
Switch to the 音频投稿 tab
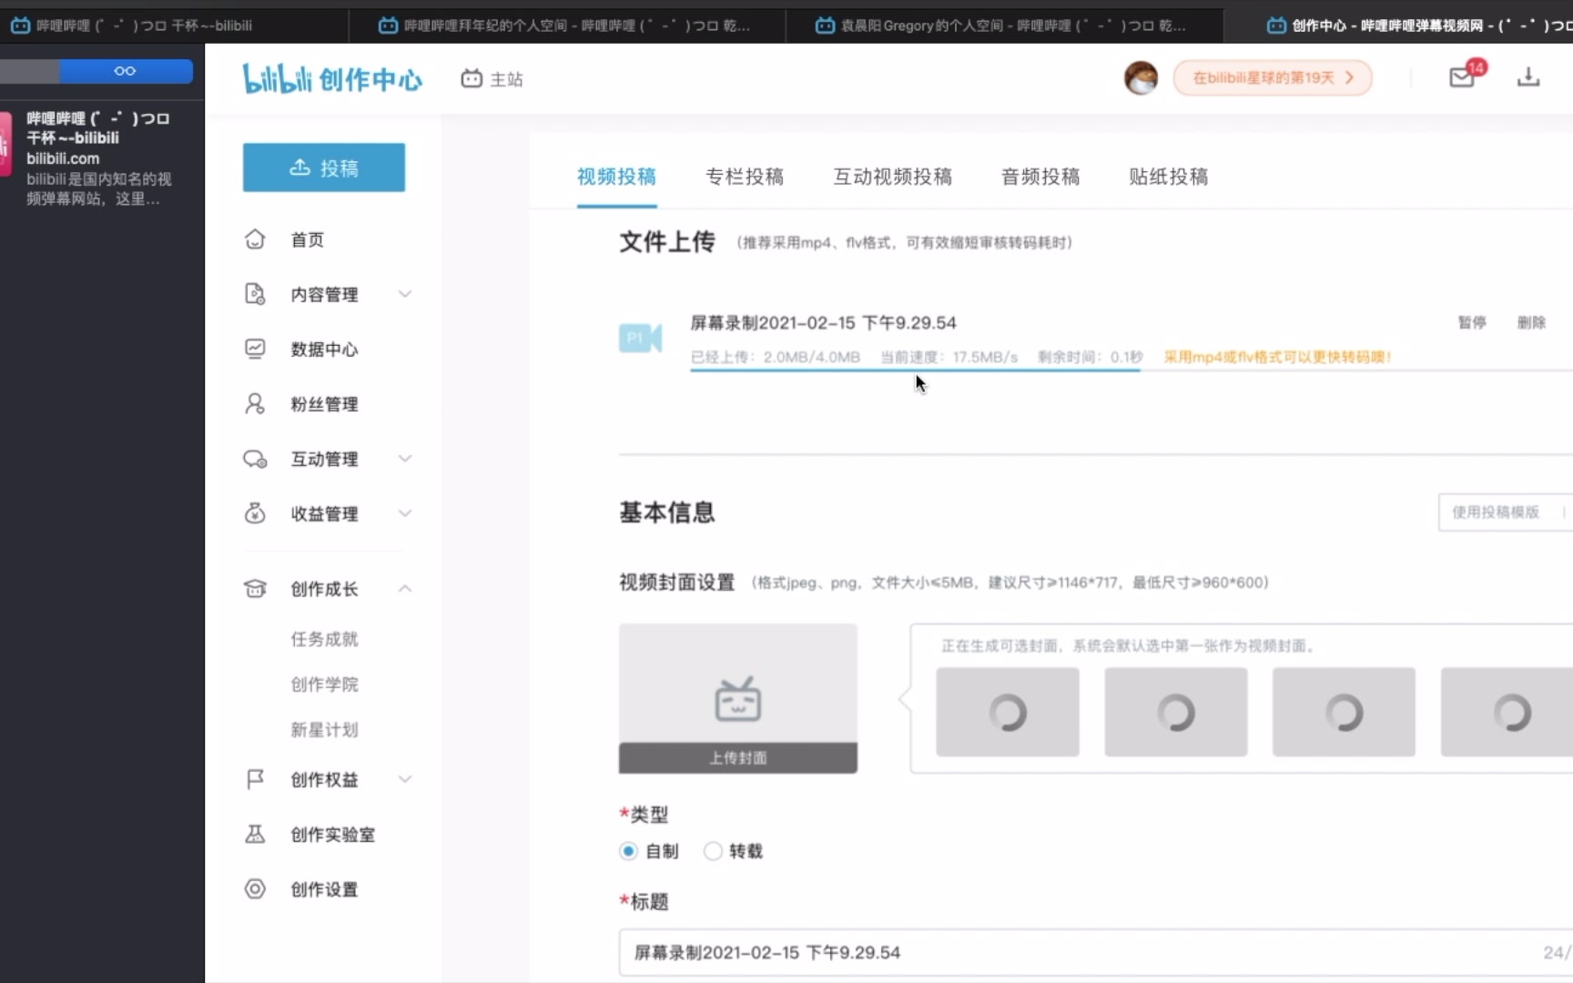click(x=1040, y=177)
